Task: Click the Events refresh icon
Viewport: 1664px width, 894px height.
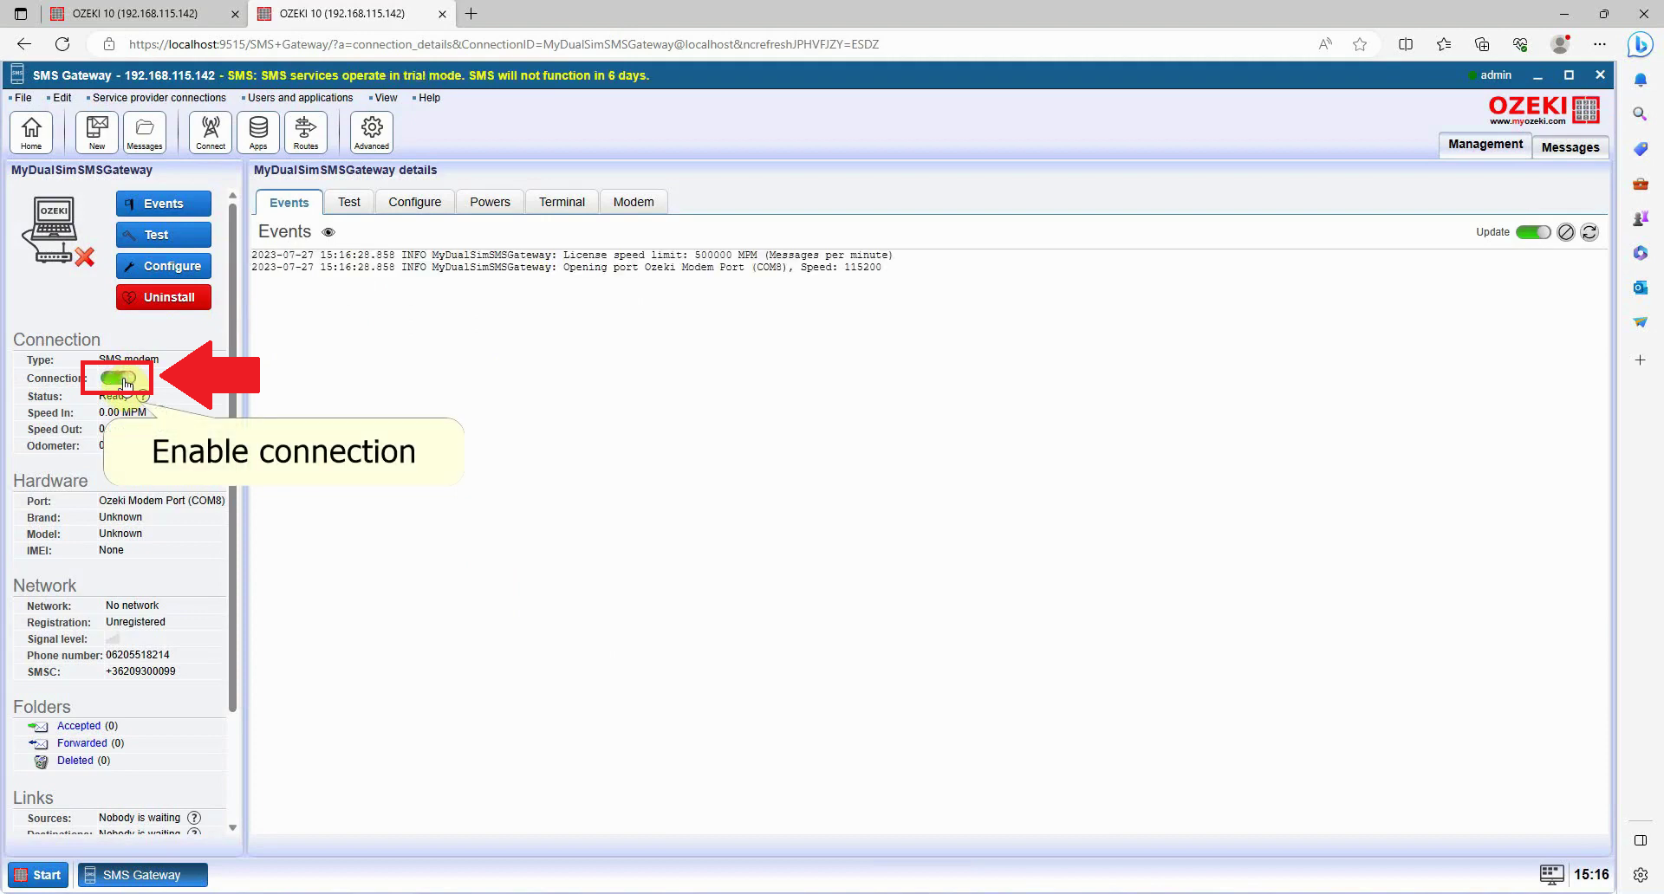Action: [x=1589, y=232]
